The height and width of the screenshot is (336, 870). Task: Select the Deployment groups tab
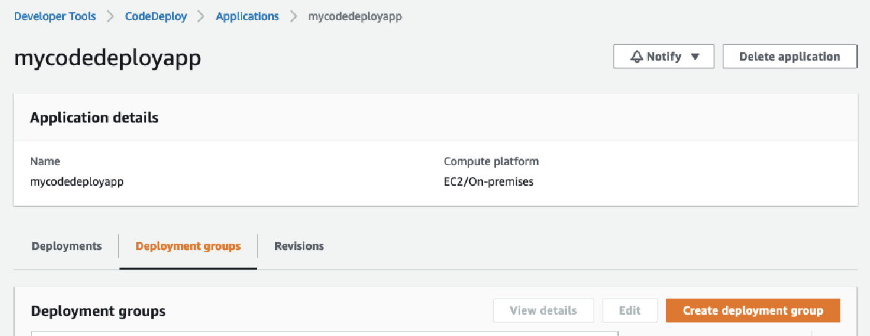click(x=188, y=246)
